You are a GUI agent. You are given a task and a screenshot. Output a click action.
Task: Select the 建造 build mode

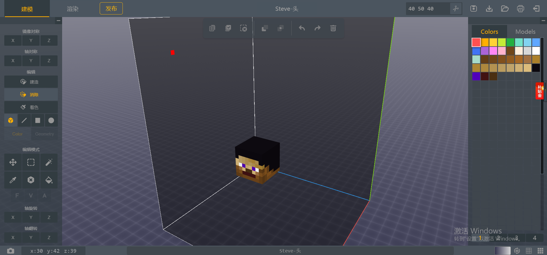pyautogui.click(x=31, y=82)
